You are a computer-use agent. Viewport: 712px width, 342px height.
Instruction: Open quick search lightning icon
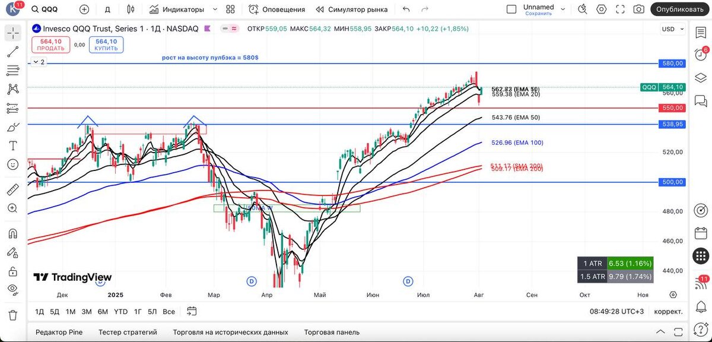(583, 9)
